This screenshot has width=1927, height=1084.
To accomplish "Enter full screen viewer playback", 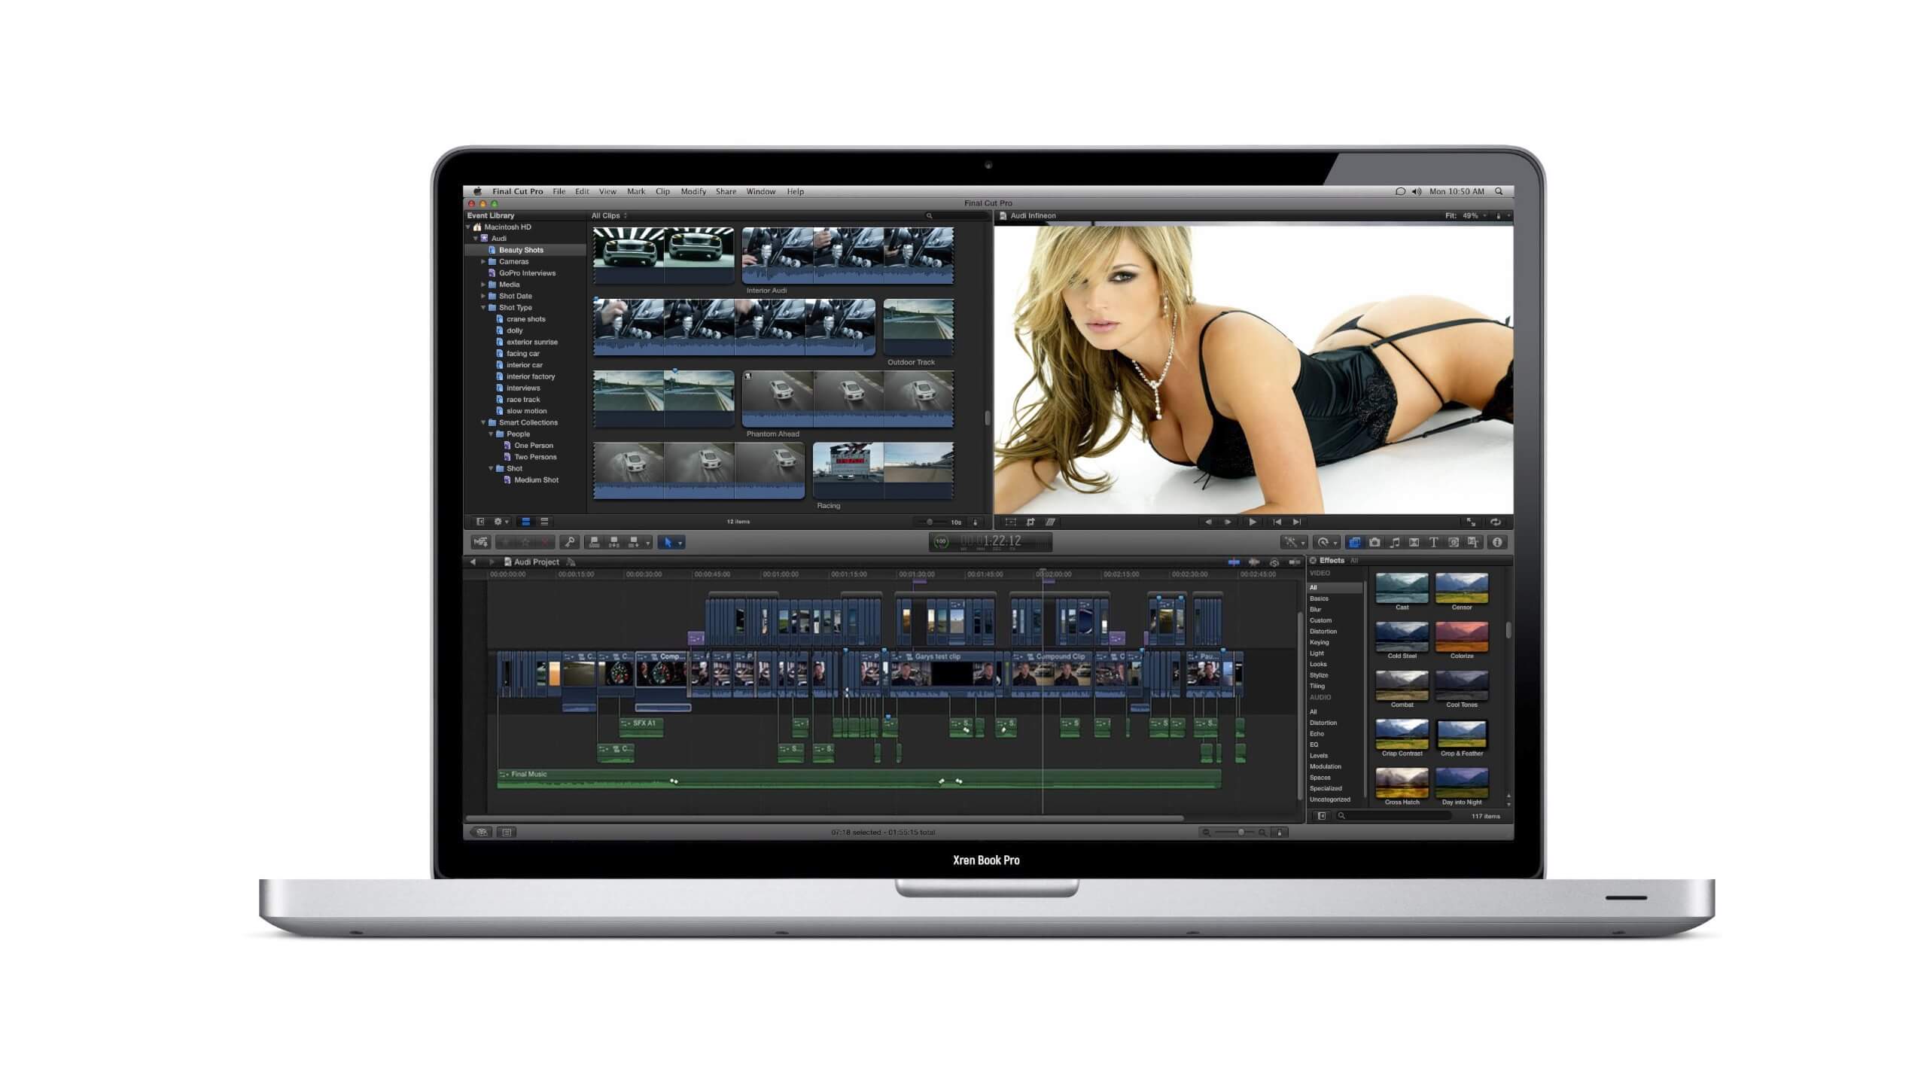I will pos(1471,522).
